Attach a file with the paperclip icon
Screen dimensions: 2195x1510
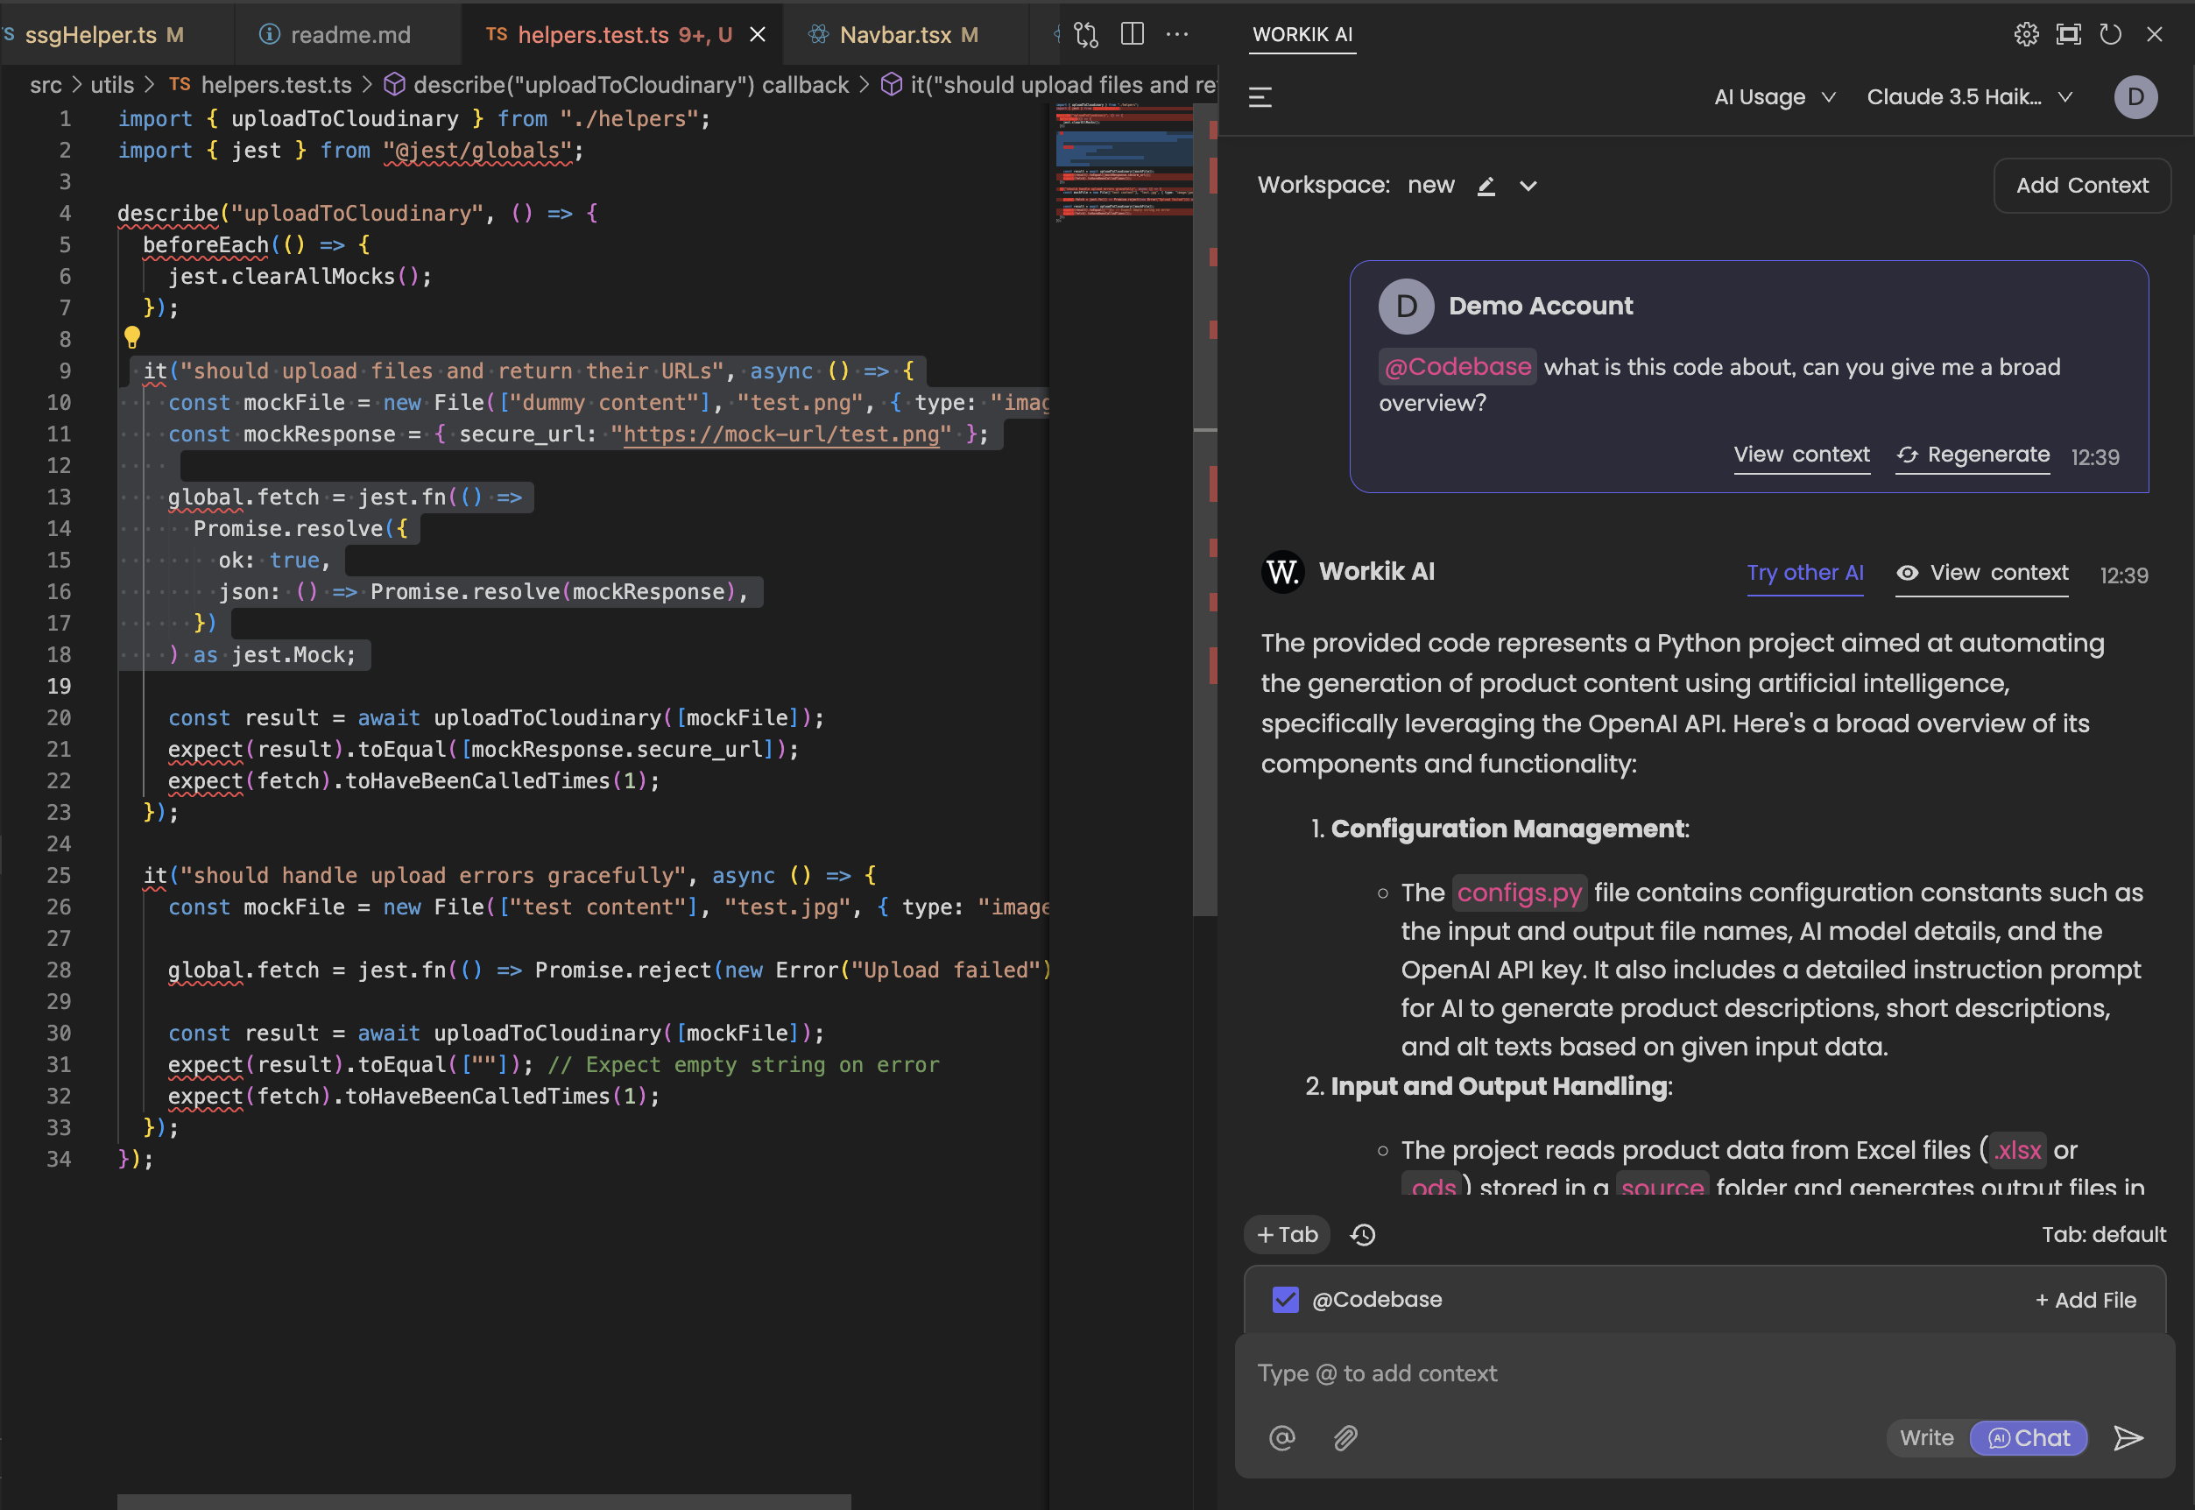pos(1345,1438)
